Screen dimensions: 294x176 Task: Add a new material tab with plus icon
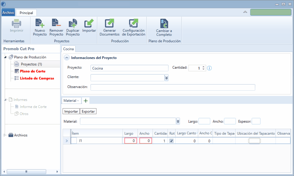click(x=86, y=101)
